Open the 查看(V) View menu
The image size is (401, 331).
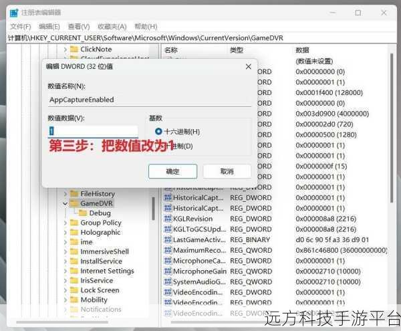(x=79, y=27)
